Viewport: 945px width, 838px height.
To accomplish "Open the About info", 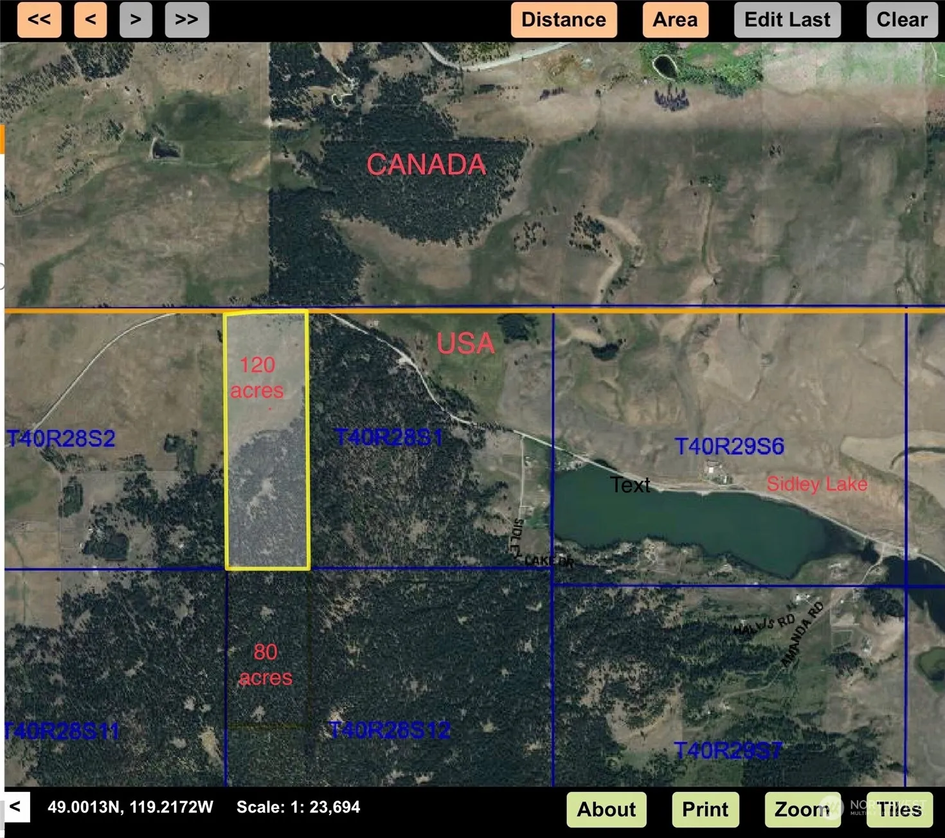I will pos(606,809).
